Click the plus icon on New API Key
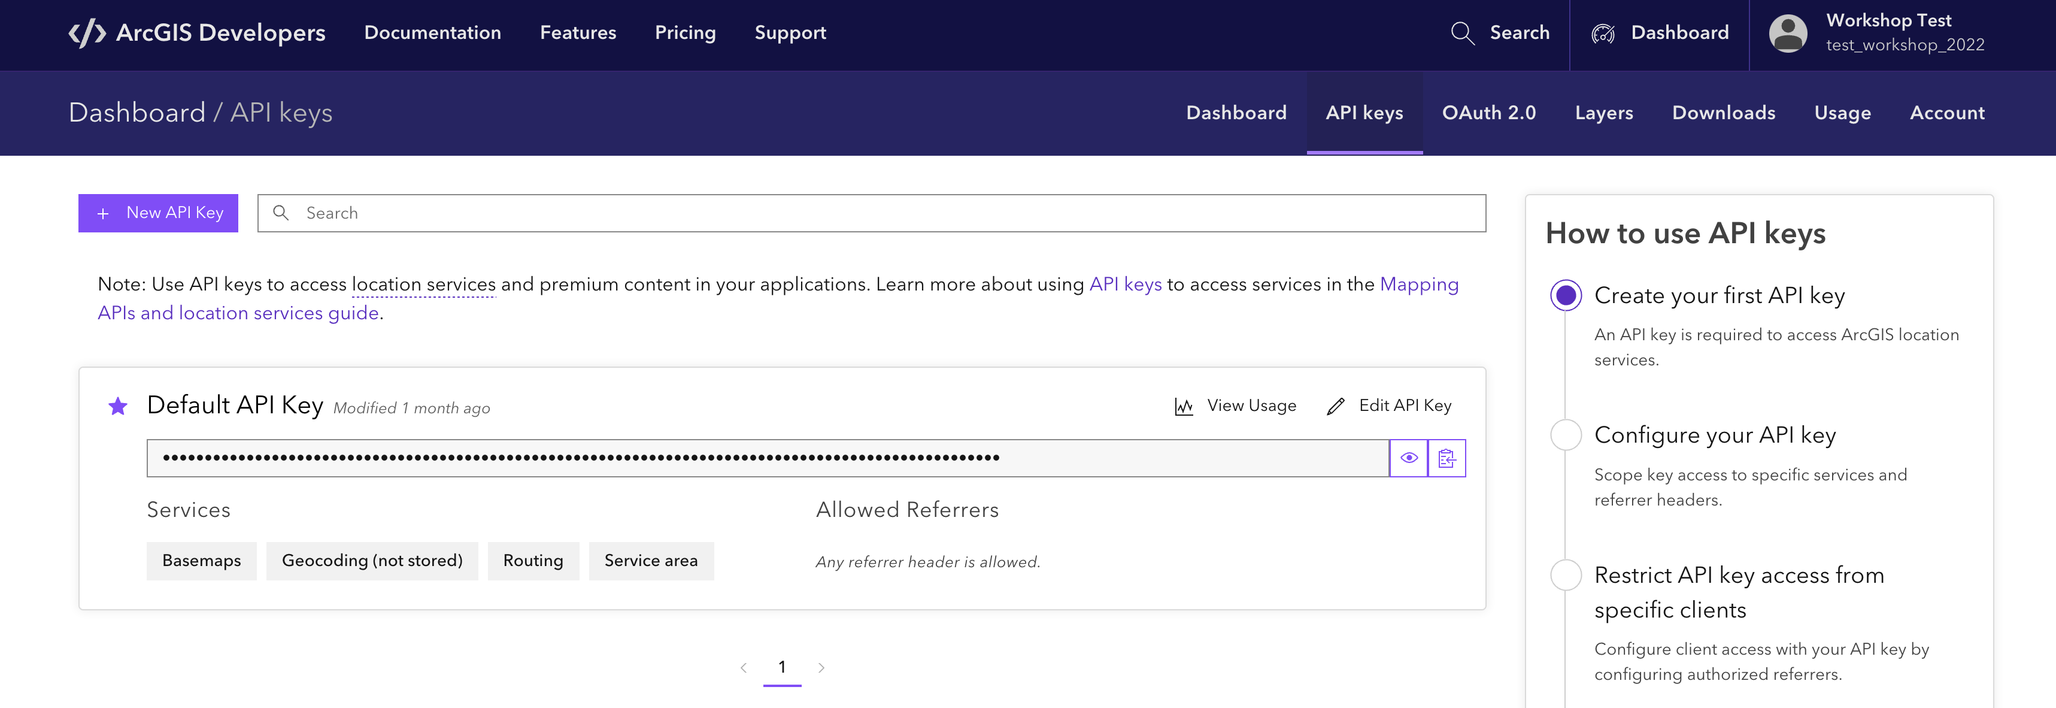2056x708 pixels. point(103,213)
